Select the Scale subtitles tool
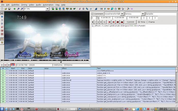This screenshot has height=111, width=178. click(x=2, y=27)
